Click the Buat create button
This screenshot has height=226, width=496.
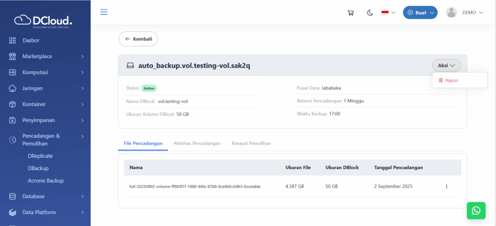420,13
